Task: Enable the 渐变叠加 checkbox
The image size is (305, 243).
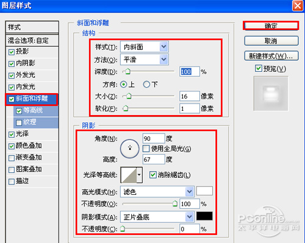Action: click(x=11, y=158)
